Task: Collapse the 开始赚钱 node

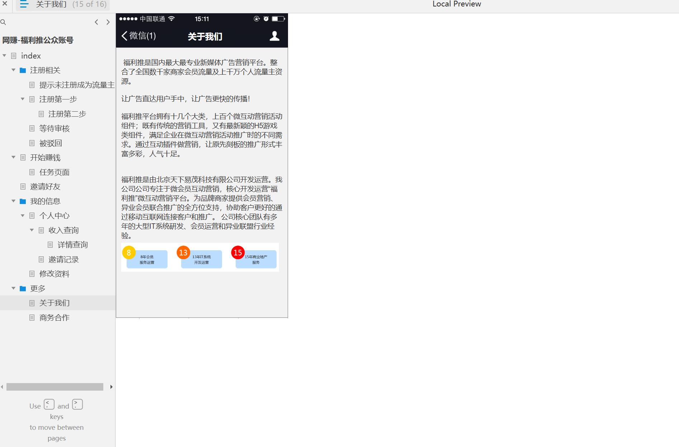Action: tap(13, 157)
